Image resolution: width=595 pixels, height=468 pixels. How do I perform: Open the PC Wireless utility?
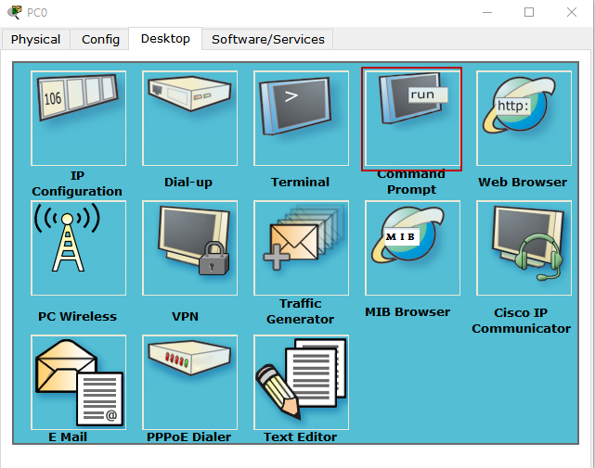coord(78,247)
